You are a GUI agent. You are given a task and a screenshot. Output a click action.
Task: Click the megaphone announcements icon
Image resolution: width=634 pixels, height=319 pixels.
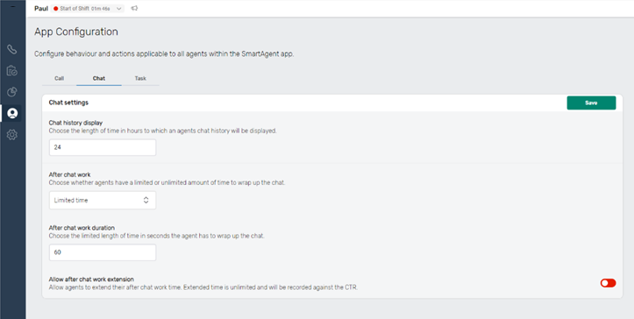(x=135, y=8)
